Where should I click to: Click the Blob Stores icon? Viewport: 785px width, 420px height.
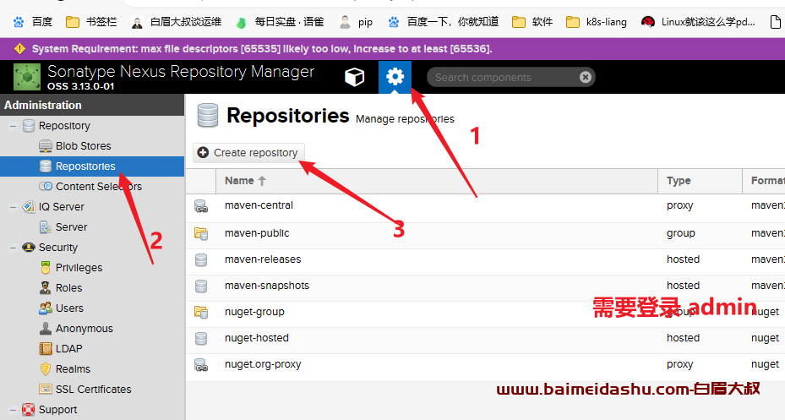[x=46, y=146]
